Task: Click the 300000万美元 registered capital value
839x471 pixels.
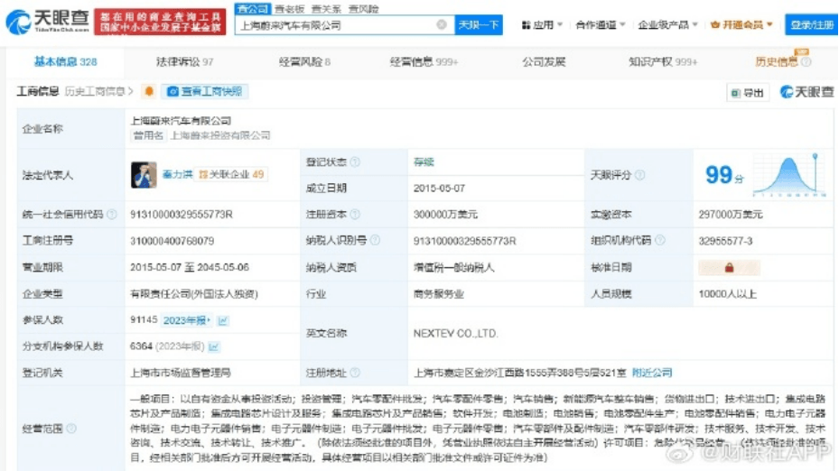Action: click(x=445, y=215)
